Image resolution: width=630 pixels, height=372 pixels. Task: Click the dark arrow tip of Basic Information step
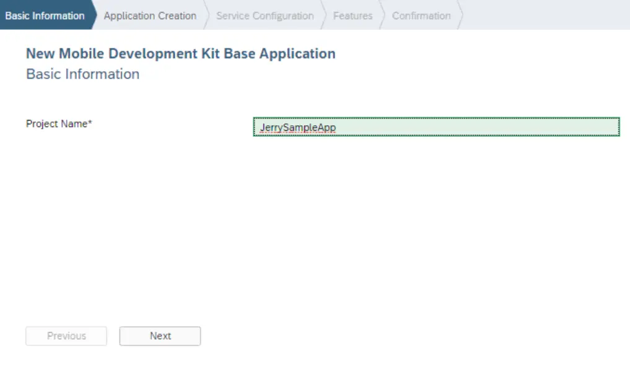coord(94,15)
